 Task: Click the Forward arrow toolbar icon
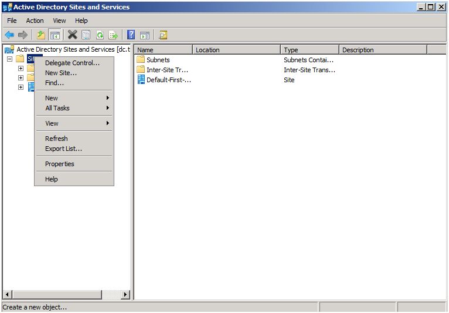click(x=23, y=35)
